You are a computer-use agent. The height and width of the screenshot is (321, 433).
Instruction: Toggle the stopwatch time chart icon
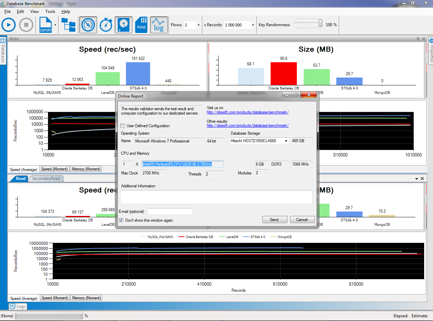click(x=106, y=25)
